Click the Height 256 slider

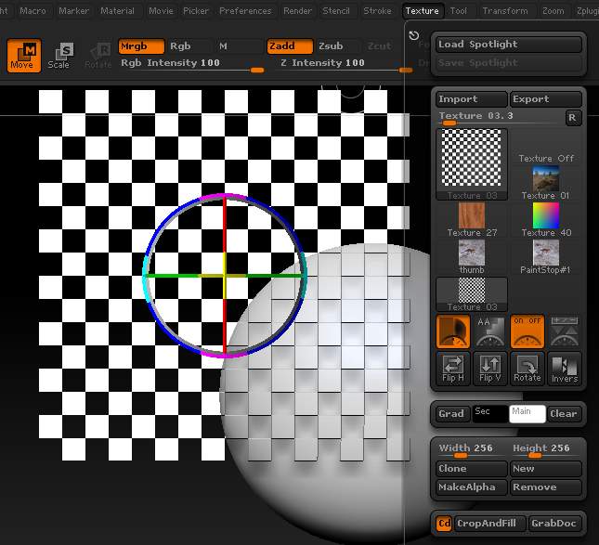click(x=546, y=450)
